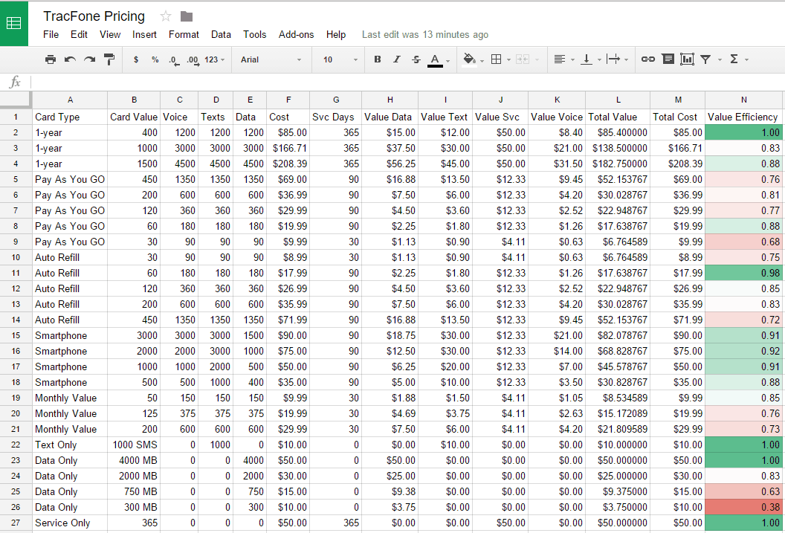Open the move-to-folder icon
Viewport: 785px width, 533px height.
click(x=187, y=16)
